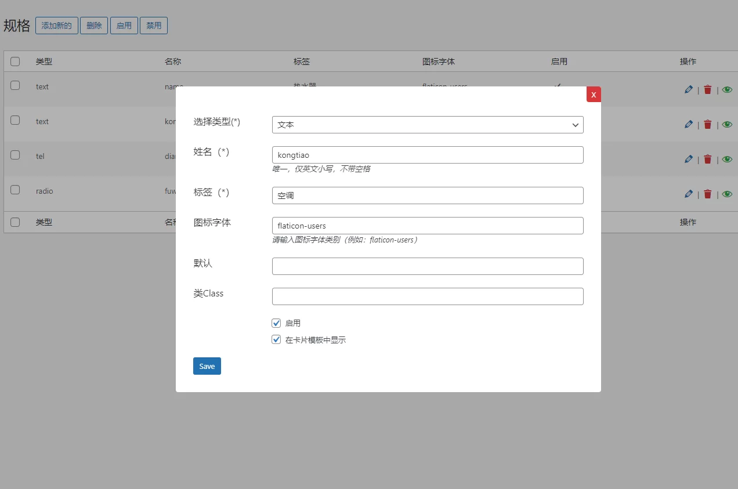Click eye icon in tel row
This screenshot has height=489, width=738.
[727, 159]
